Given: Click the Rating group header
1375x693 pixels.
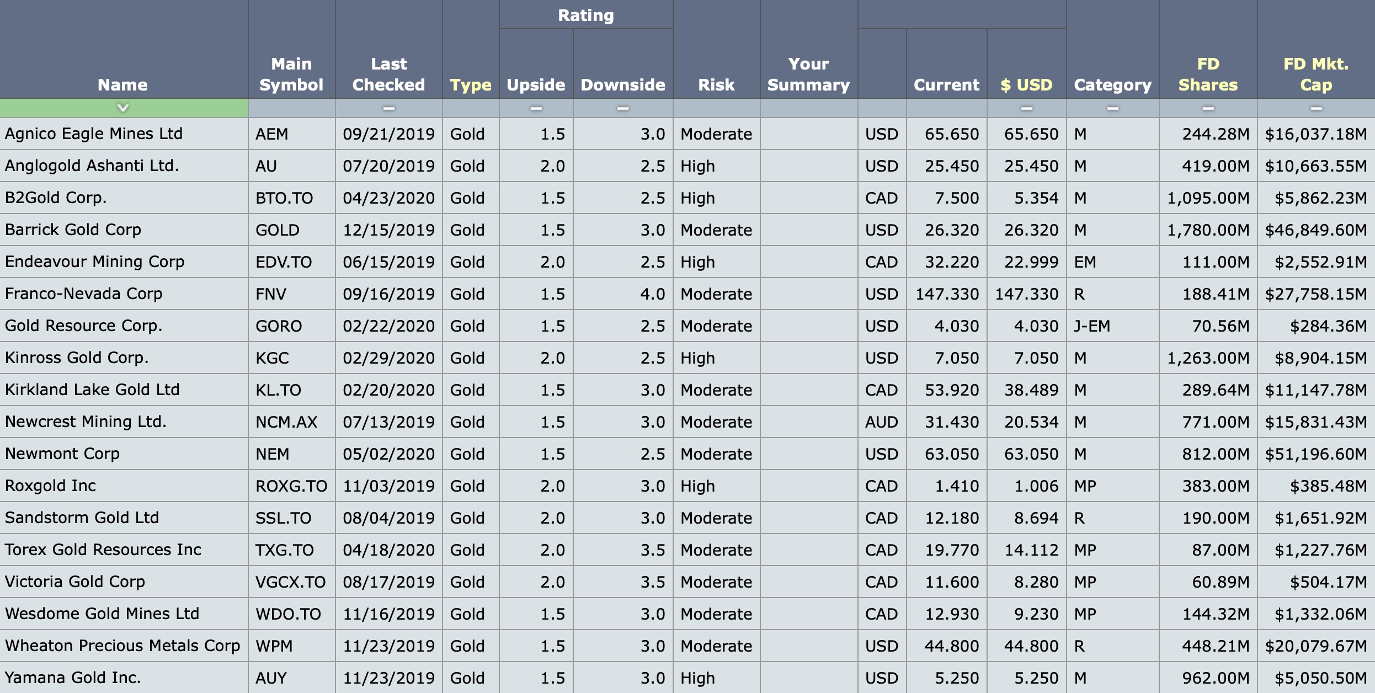Looking at the screenshot, I should pos(585,15).
